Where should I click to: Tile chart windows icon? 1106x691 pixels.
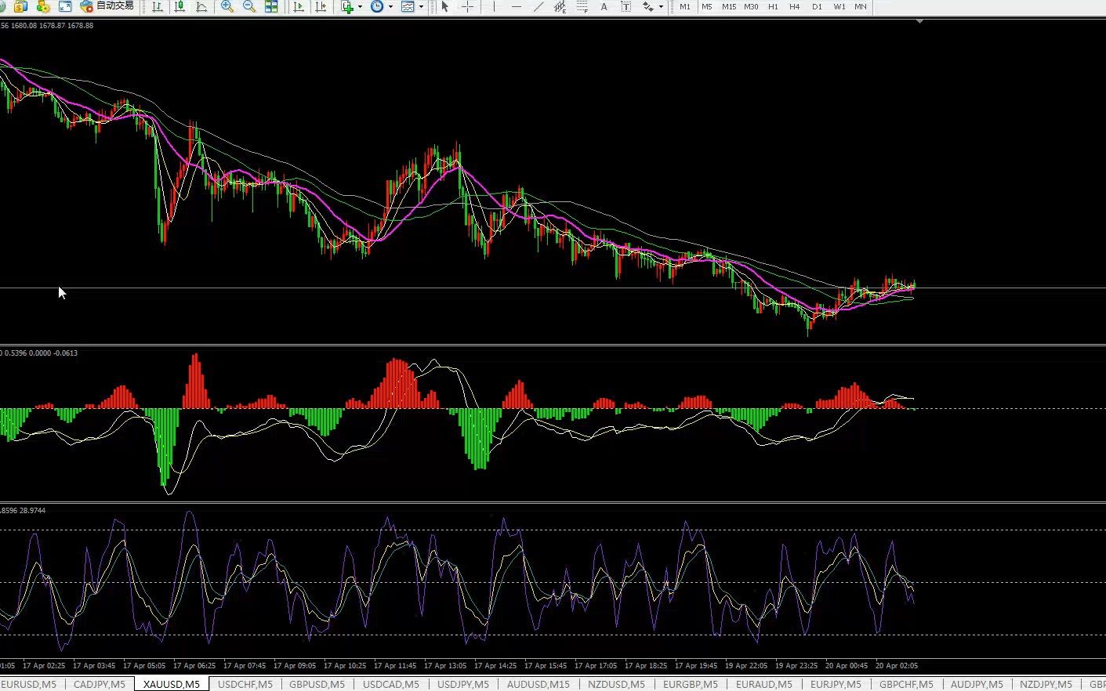coord(271,6)
